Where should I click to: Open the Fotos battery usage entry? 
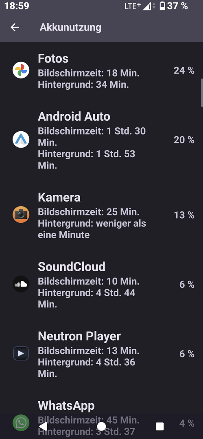(x=102, y=71)
